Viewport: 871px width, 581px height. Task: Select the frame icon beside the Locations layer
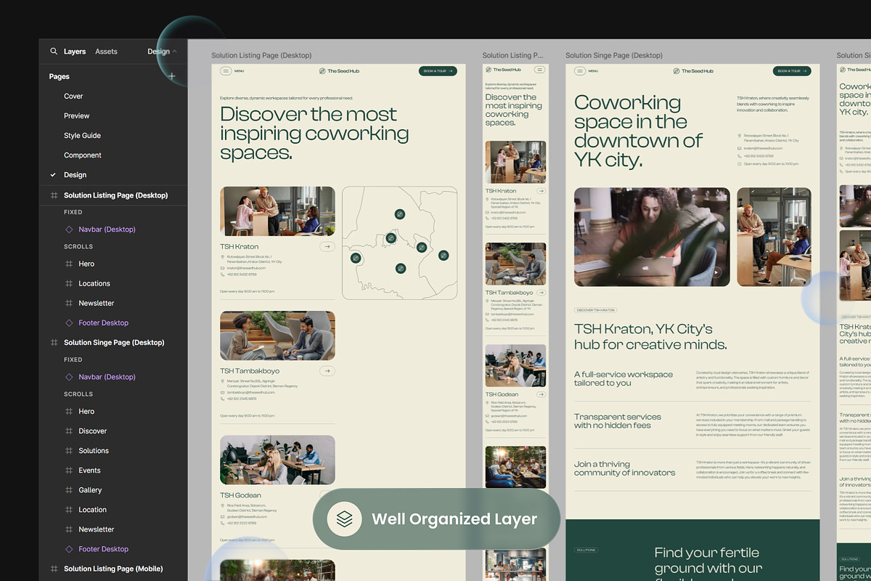[69, 284]
